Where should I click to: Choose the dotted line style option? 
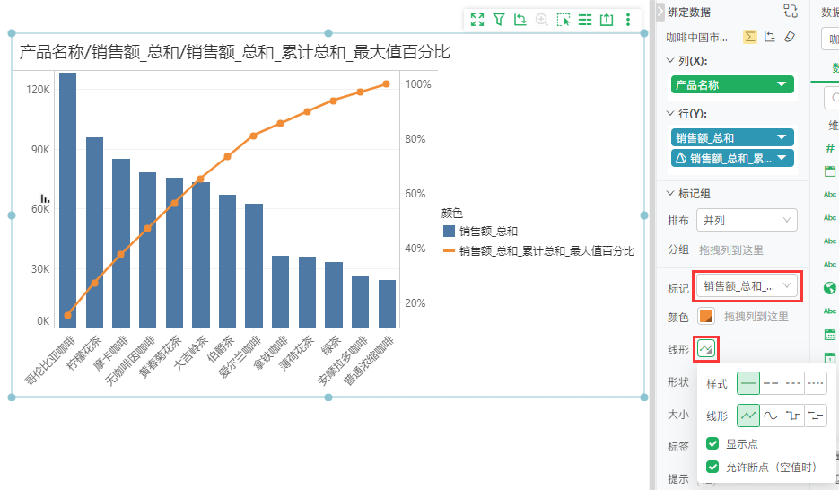(816, 383)
